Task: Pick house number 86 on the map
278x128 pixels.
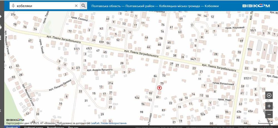Action: pos(155,76)
